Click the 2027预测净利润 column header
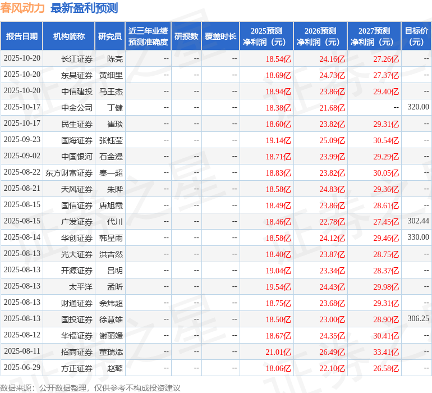 pos(374,36)
